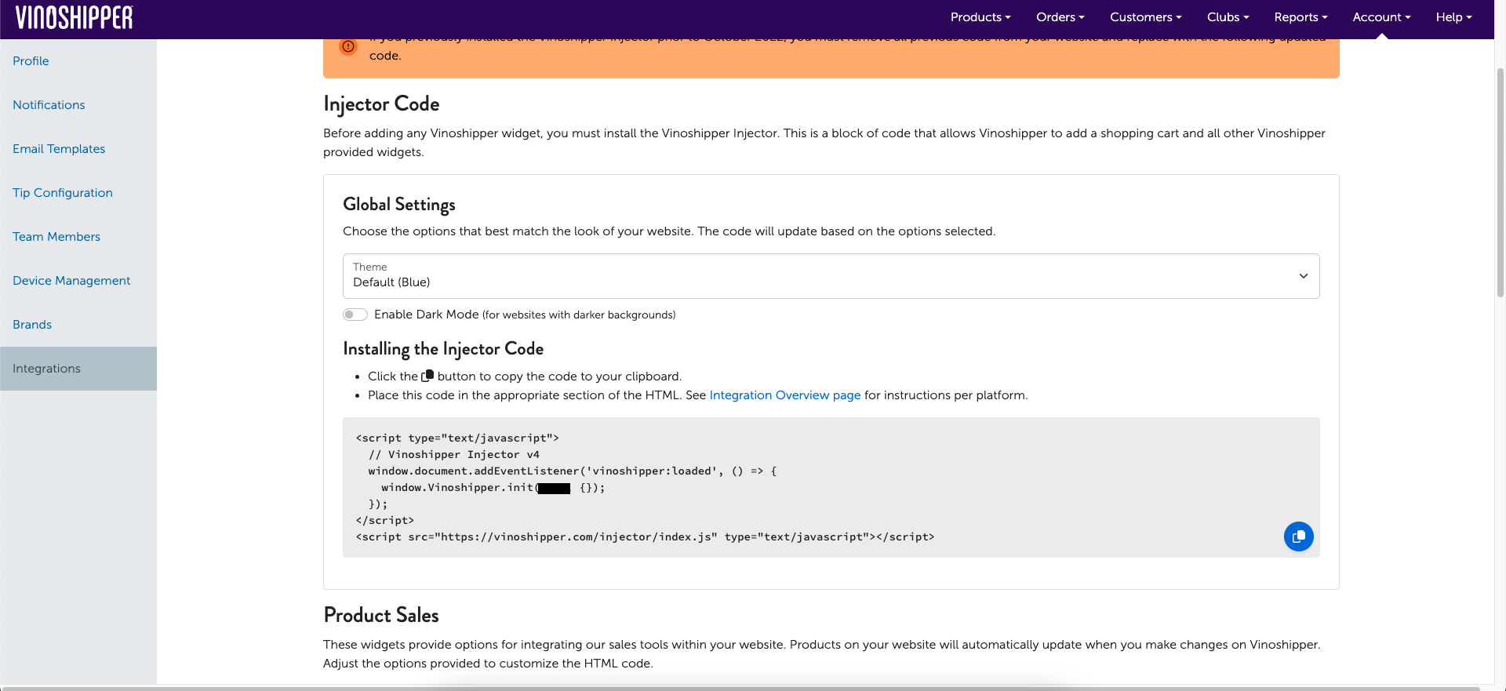Expand the Customers menu

click(1145, 17)
